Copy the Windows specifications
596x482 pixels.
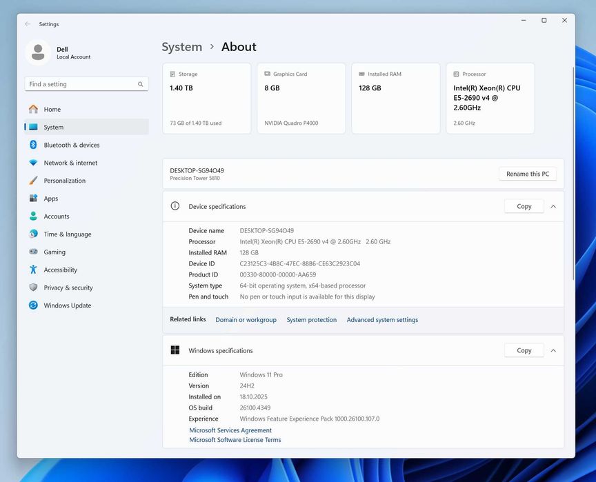pyautogui.click(x=524, y=350)
